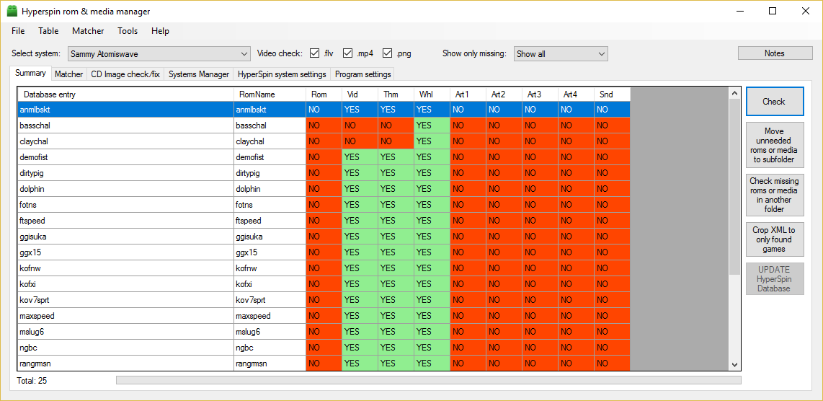Click the Vid column header
This screenshot has height=401, width=823.
360,94
